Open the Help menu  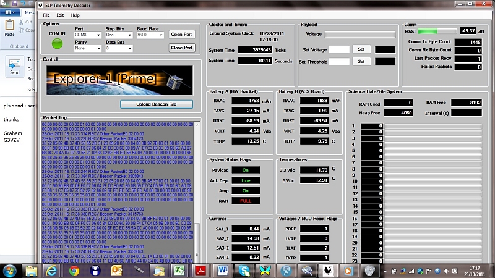tap(75, 15)
